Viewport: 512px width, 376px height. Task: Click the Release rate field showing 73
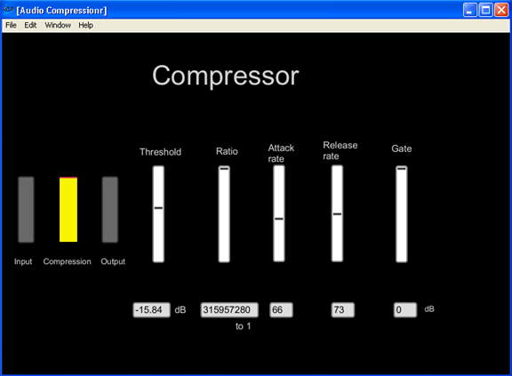click(342, 309)
